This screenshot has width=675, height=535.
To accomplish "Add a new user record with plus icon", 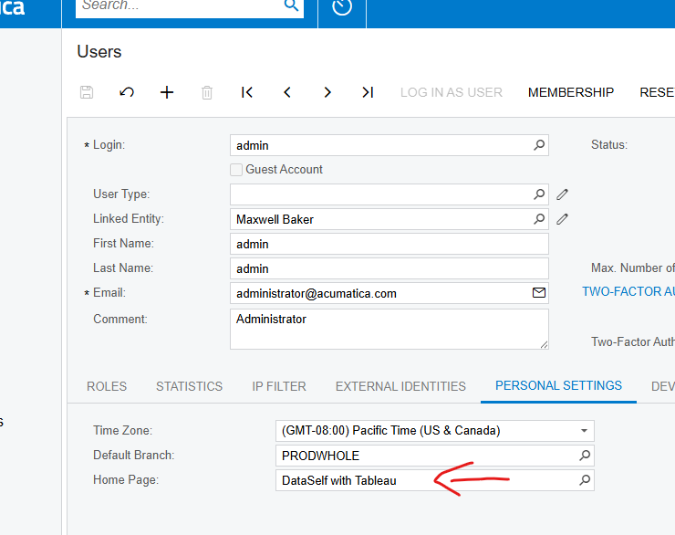I will [x=167, y=92].
